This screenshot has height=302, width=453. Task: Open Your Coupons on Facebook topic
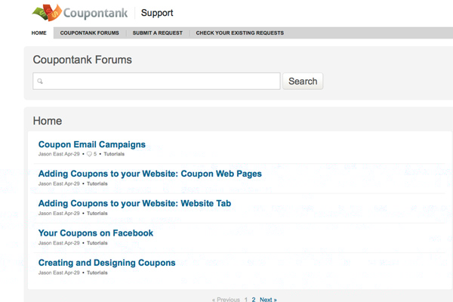(x=96, y=233)
